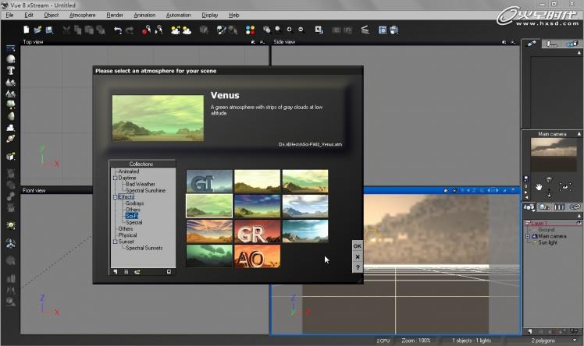Select the Sun light tool
The width and height of the screenshot is (584, 346).
pyautogui.click(x=11, y=225)
